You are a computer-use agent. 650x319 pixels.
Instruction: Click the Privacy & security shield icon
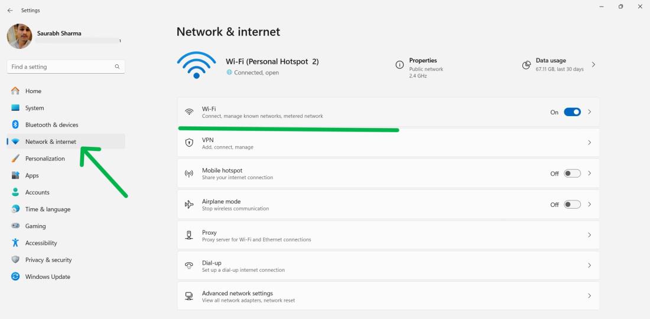tap(15, 260)
